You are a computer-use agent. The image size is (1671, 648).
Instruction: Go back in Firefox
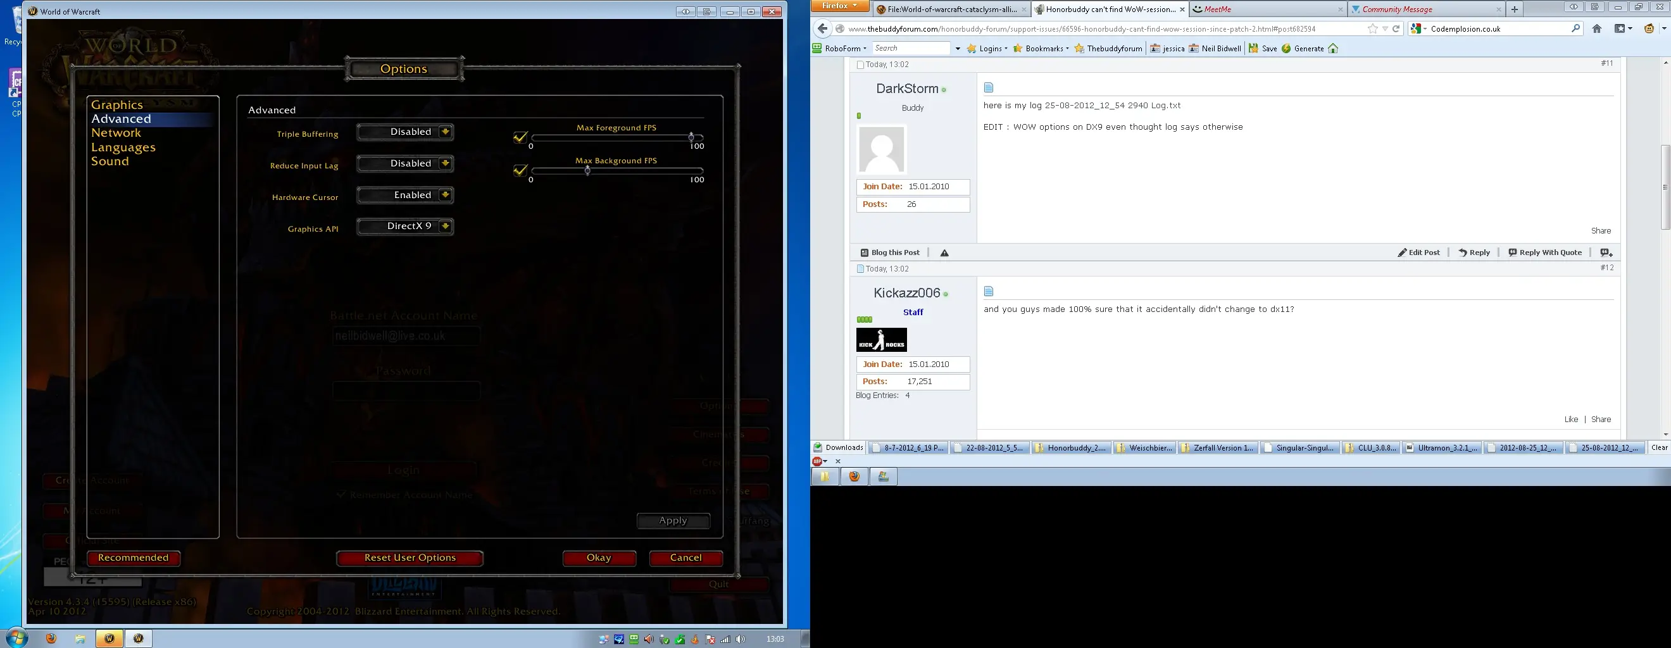(x=823, y=28)
